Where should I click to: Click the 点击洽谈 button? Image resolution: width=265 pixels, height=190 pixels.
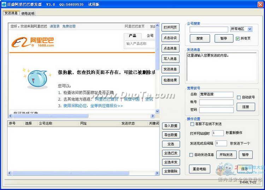coord(170,38)
